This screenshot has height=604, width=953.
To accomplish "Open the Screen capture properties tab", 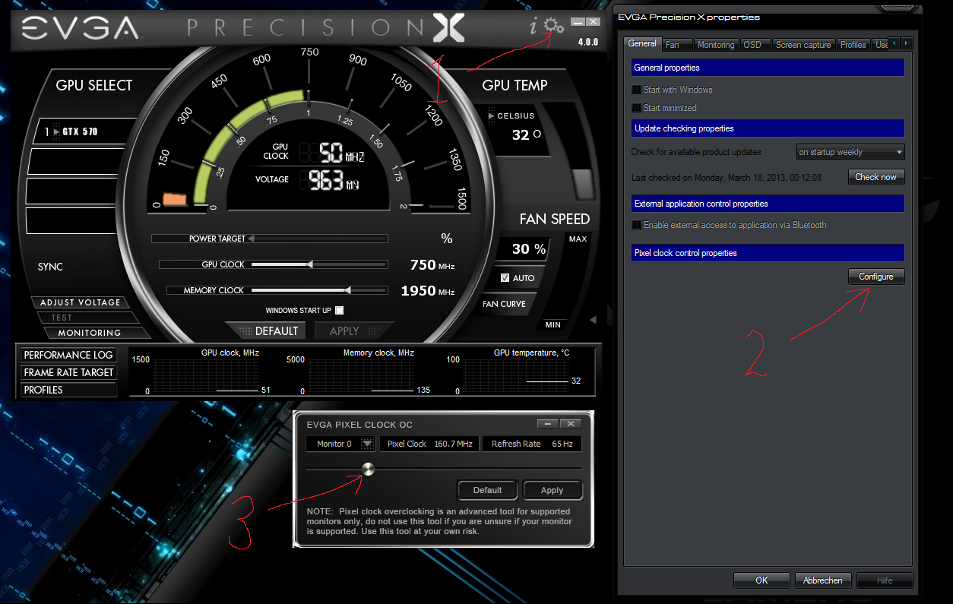I will [803, 45].
